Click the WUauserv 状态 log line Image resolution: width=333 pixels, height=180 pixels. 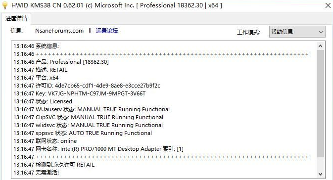[92, 109]
